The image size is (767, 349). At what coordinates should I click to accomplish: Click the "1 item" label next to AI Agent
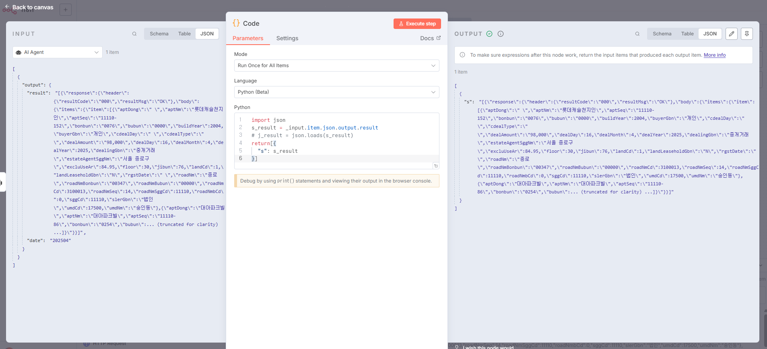pos(112,52)
